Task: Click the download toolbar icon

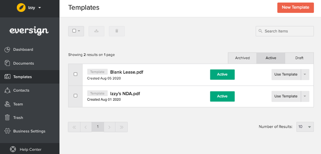Action: pyautogui.click(x=96, y=31)
